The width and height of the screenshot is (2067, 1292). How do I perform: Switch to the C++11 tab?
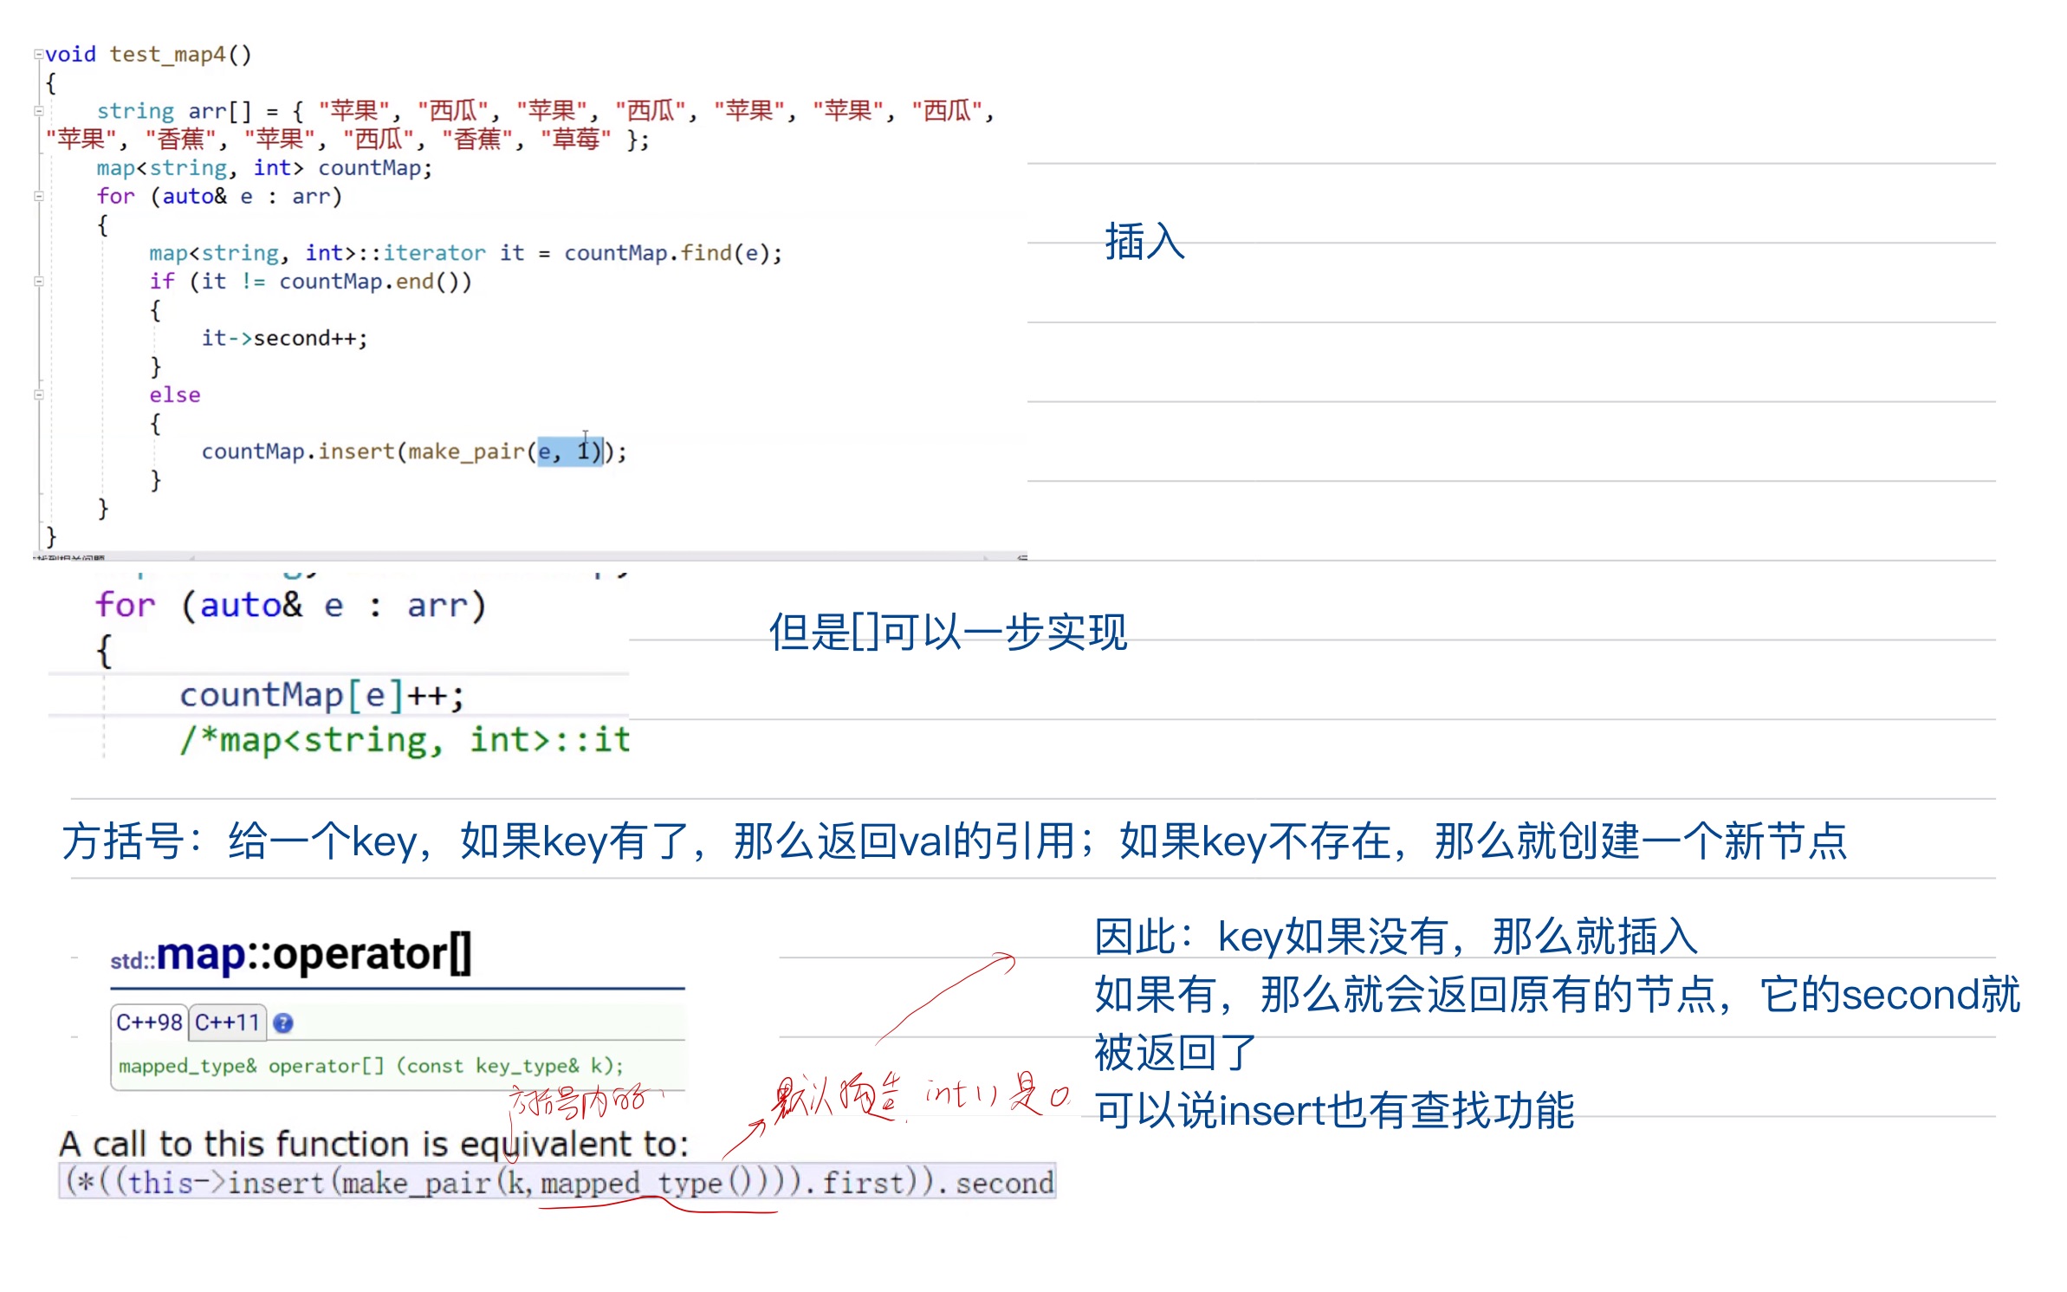click(227, 1023)
